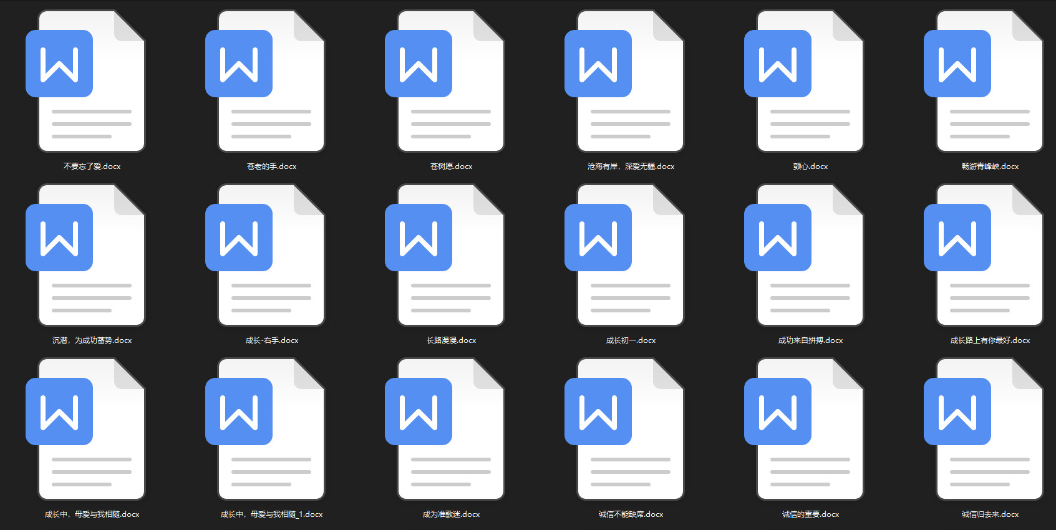Click the file name 成长路上有你最好.docx
Screen dimensions: 1056x530
coord(990,340)
